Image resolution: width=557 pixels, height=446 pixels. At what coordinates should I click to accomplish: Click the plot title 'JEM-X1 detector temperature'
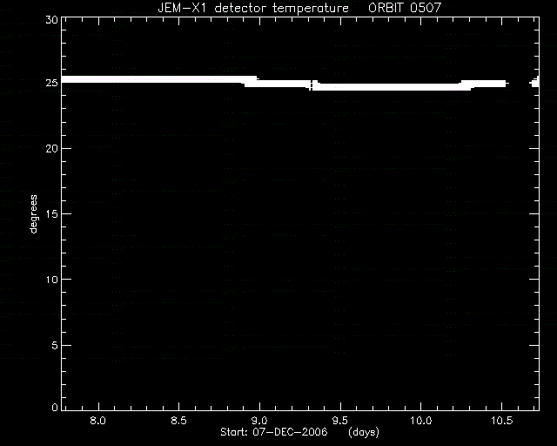tap(253, 8)
